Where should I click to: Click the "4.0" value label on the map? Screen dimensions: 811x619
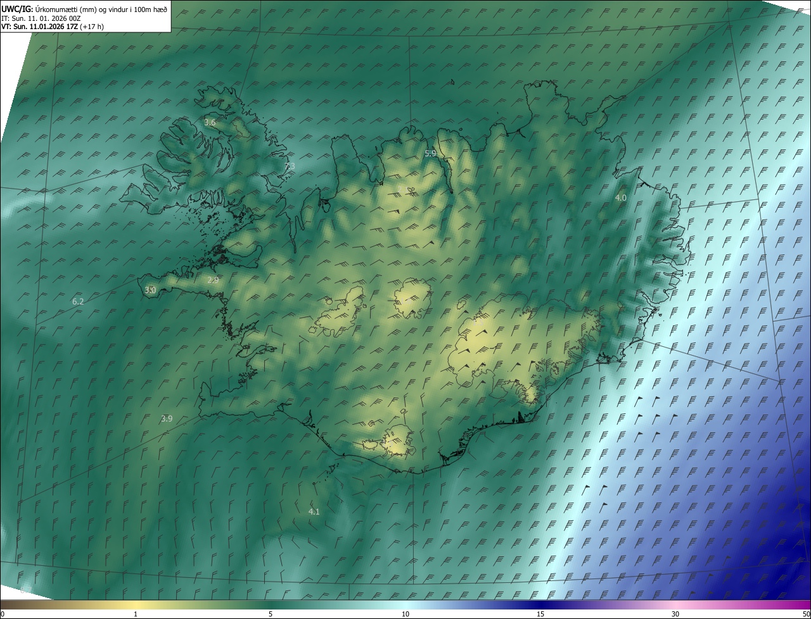tap(621, 198)
